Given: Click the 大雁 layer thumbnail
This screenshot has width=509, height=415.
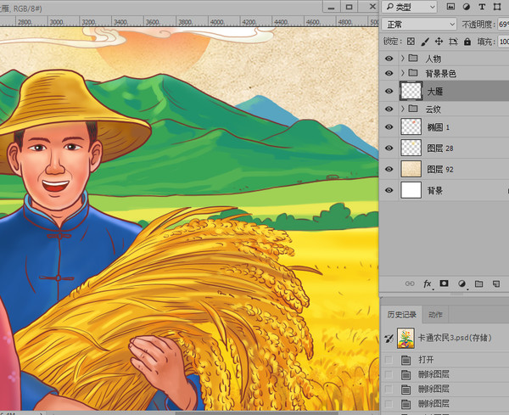Looking at the screenshot, I should [x=411, y=91].
